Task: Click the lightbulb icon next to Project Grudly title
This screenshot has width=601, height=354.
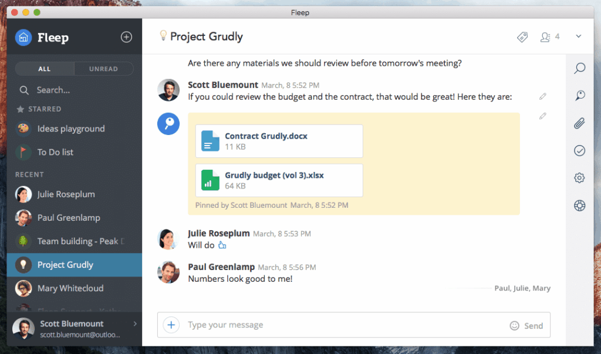Action: click(x=163, y=36)
